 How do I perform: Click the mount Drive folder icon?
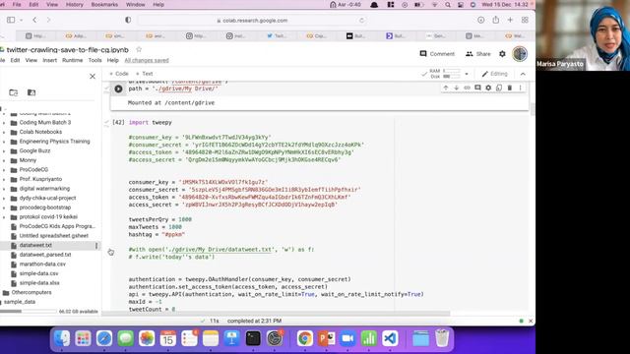point(31,92)
